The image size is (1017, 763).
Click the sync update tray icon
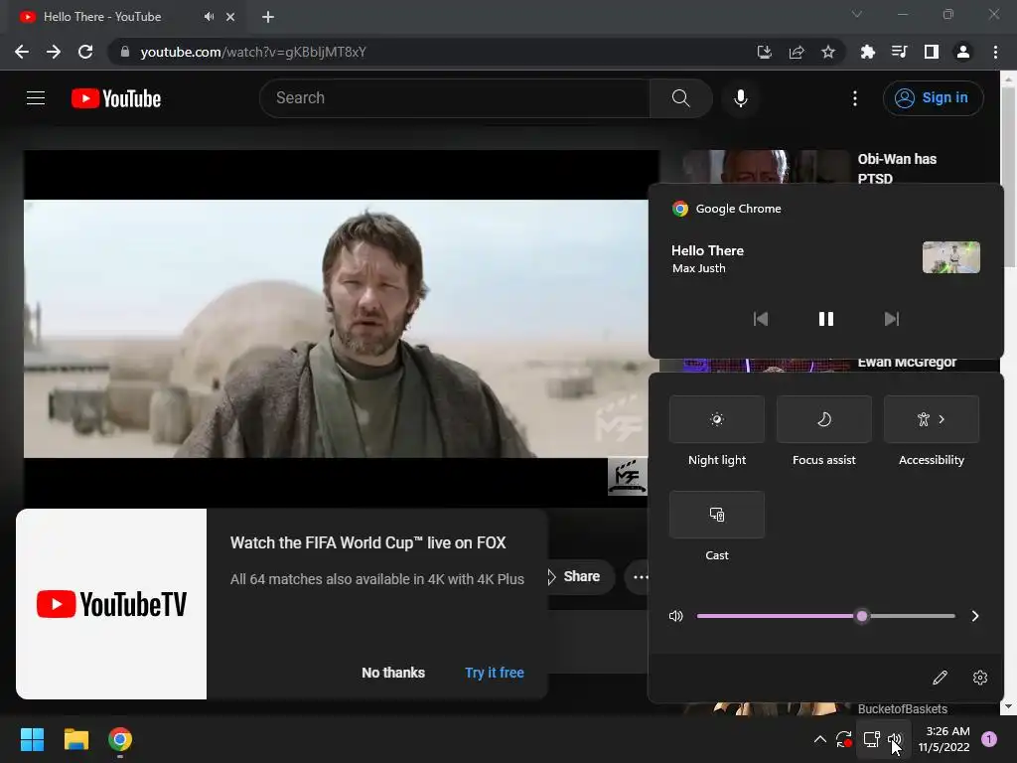pos(844,739)
